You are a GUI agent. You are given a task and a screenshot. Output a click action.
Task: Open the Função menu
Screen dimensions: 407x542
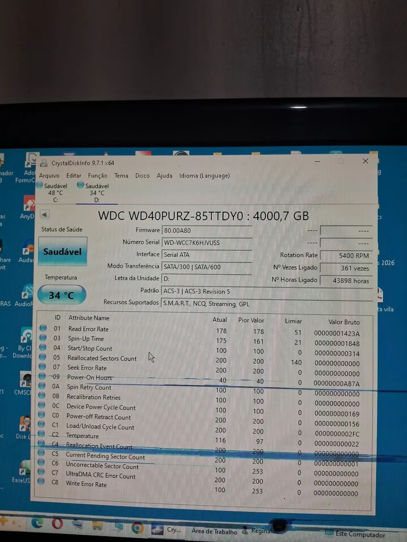pyautogui.click(x=98, y=175)
